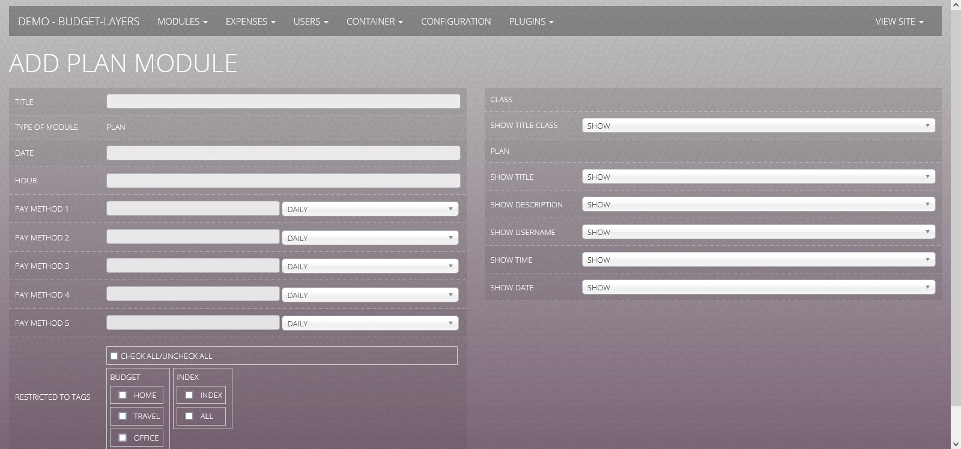The width and height of the screenshot is (961, 449).
Task: Open the Modules menu
Action: (x=182, y=22)
